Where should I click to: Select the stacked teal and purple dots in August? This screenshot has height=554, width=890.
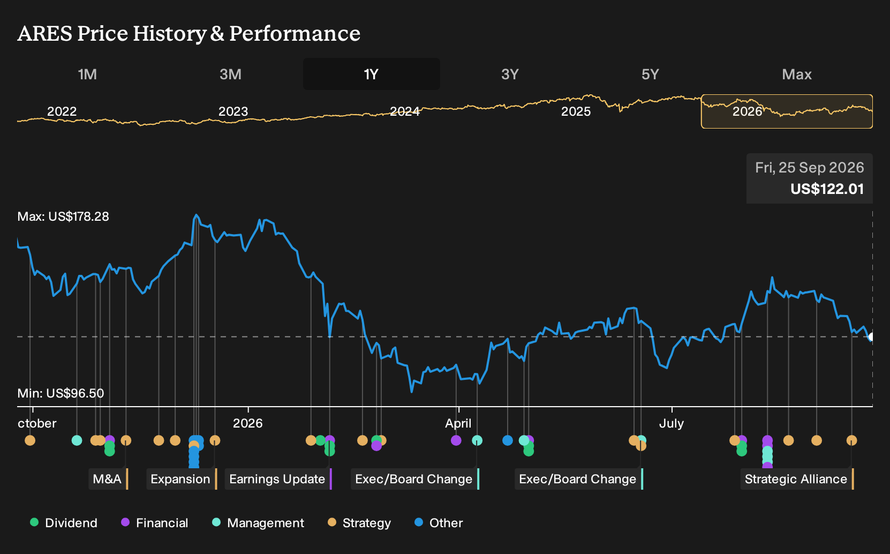[767, 453]
